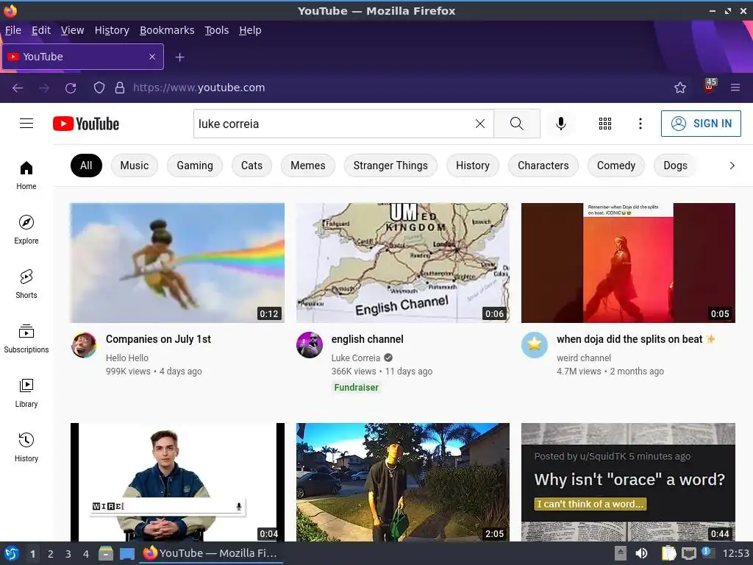The image size is (753, 565).
Task: Select the All filter chip
Action: pyautogui.click(x=87, y=166)
